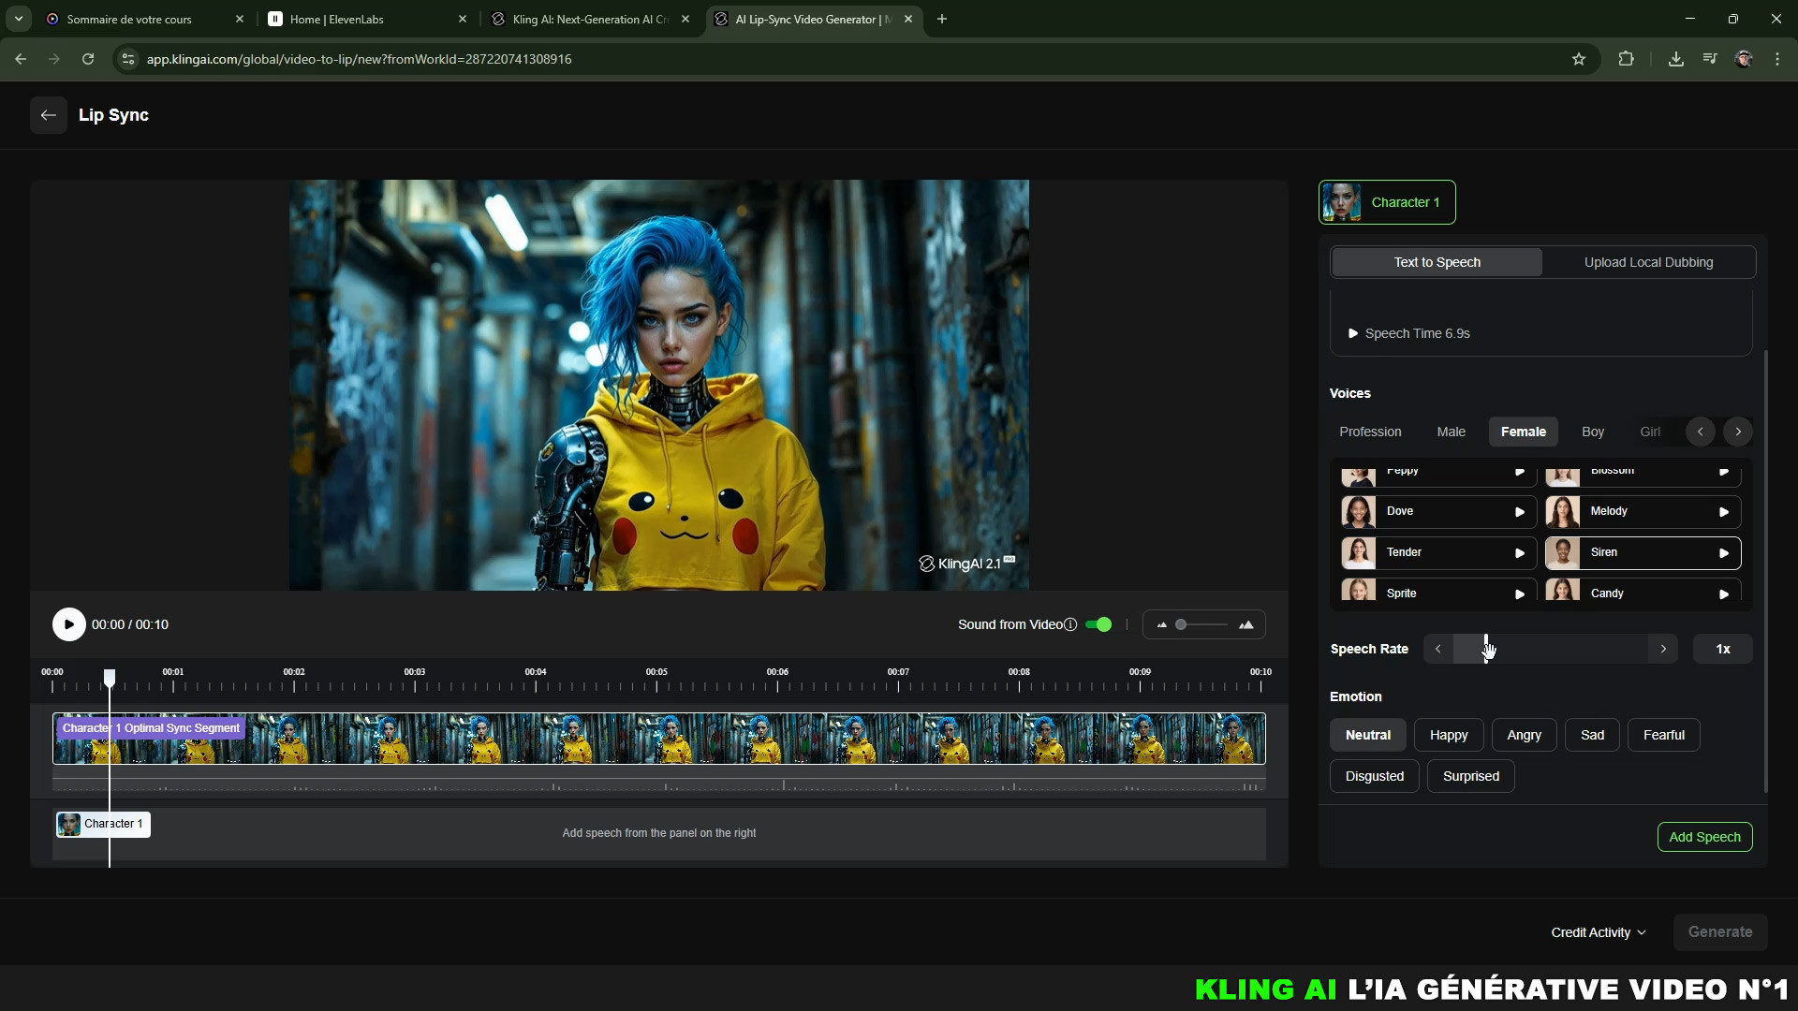The image size is (1798, 1011).
Task: Preview the Dove voice
Action: point(1520,512)
